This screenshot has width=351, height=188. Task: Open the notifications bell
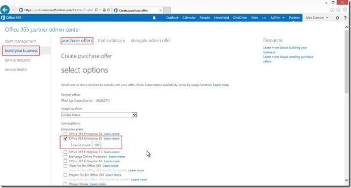(154, 18)
